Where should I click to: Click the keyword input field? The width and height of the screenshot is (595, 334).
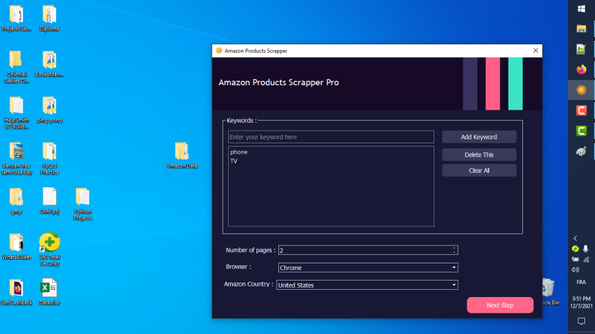click(331, 137)
